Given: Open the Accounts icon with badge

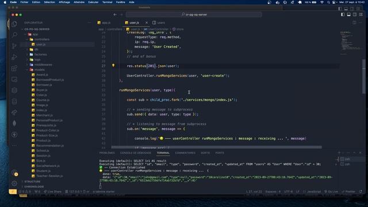Looking at the screenshot, I should 14,172.
